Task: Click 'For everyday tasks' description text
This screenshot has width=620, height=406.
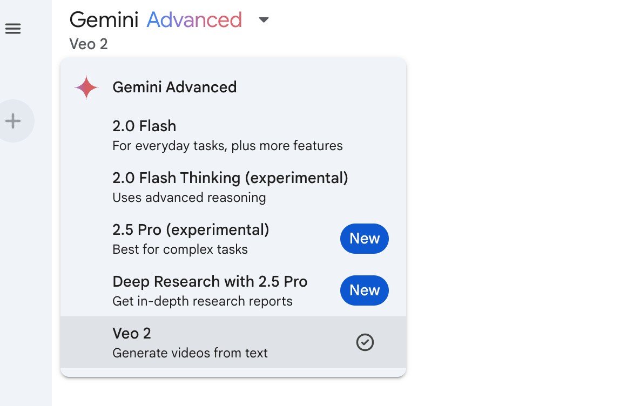Action: coord(227,145)
